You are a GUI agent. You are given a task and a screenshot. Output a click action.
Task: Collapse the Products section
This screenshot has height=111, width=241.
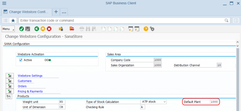pos(9,97)
